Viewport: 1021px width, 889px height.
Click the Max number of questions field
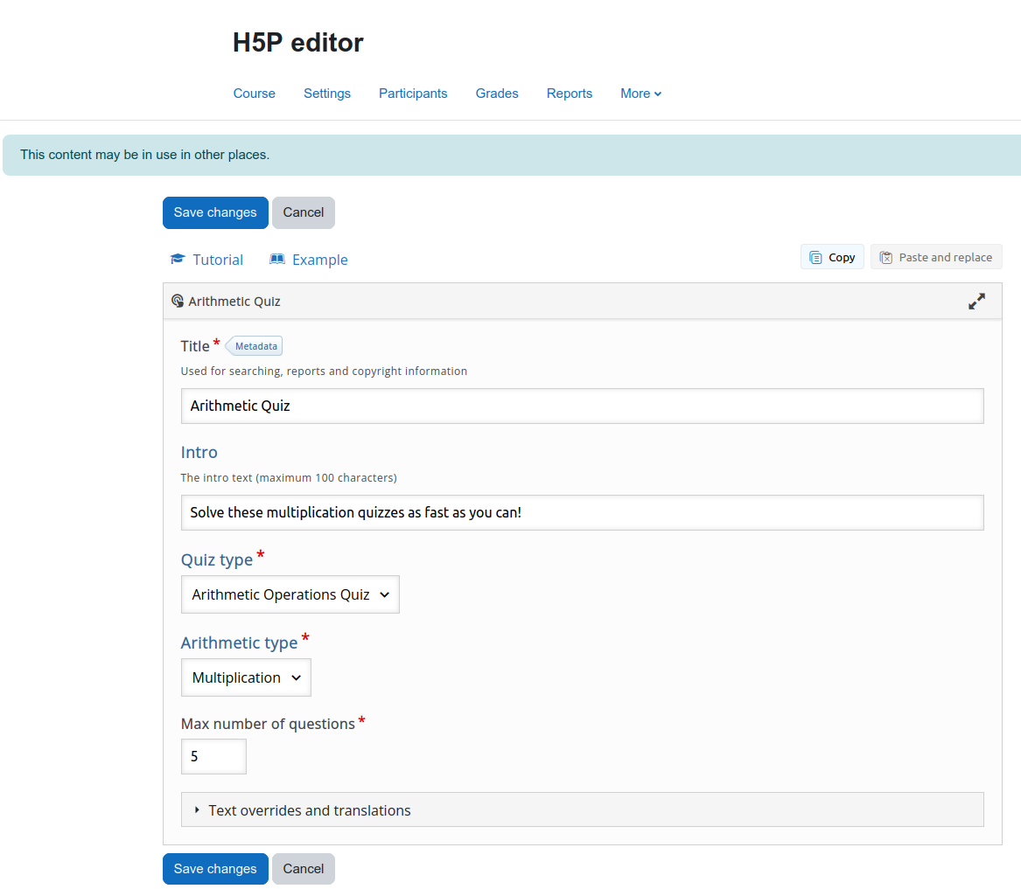tap(213, 756)
